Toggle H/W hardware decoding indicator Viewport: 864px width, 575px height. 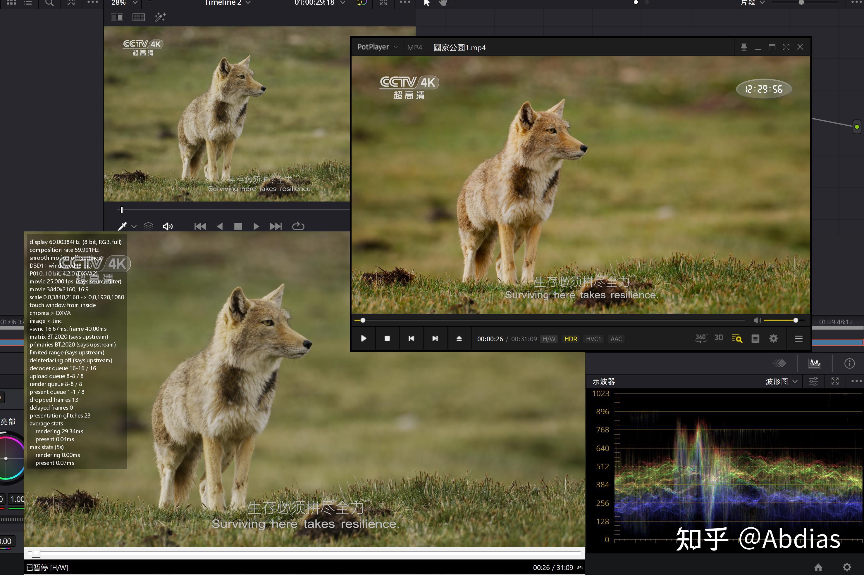pos(549,339)
